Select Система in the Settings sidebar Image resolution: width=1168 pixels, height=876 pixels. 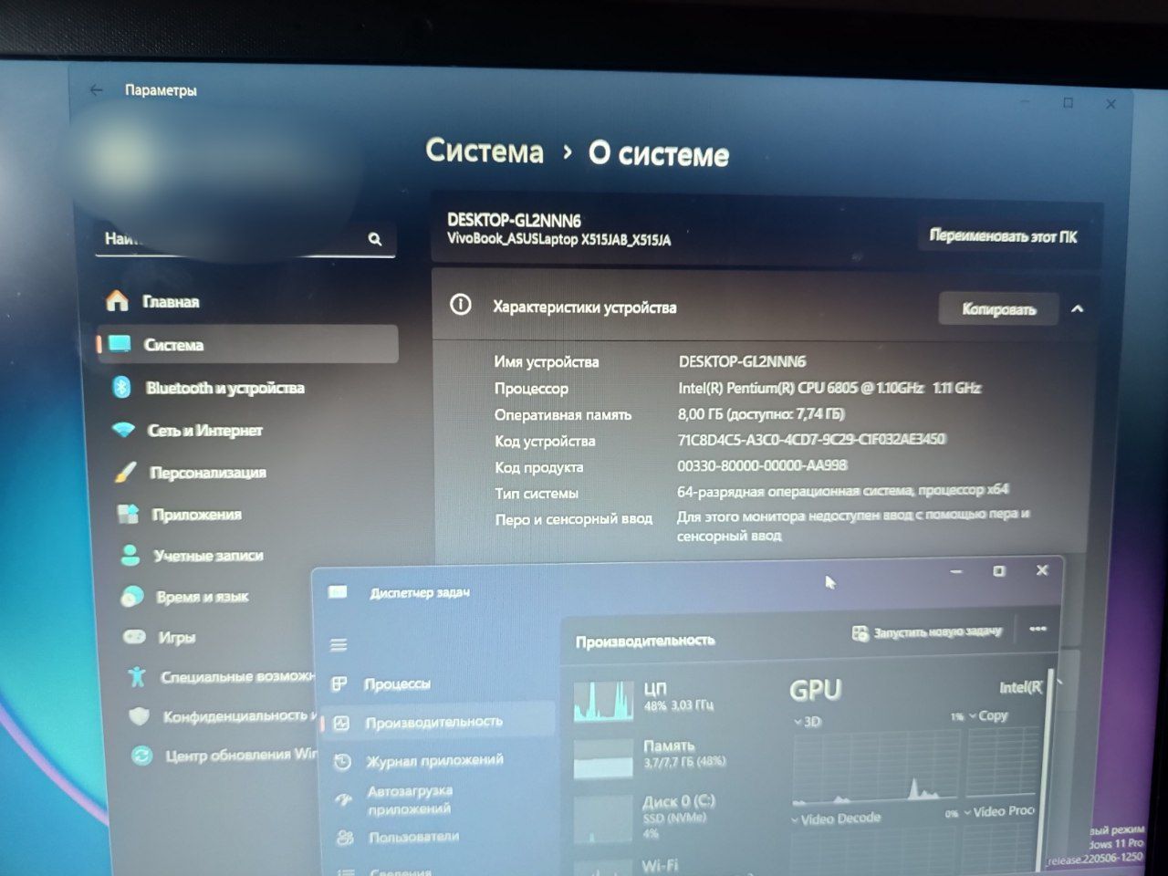click(x=247, y=345)
